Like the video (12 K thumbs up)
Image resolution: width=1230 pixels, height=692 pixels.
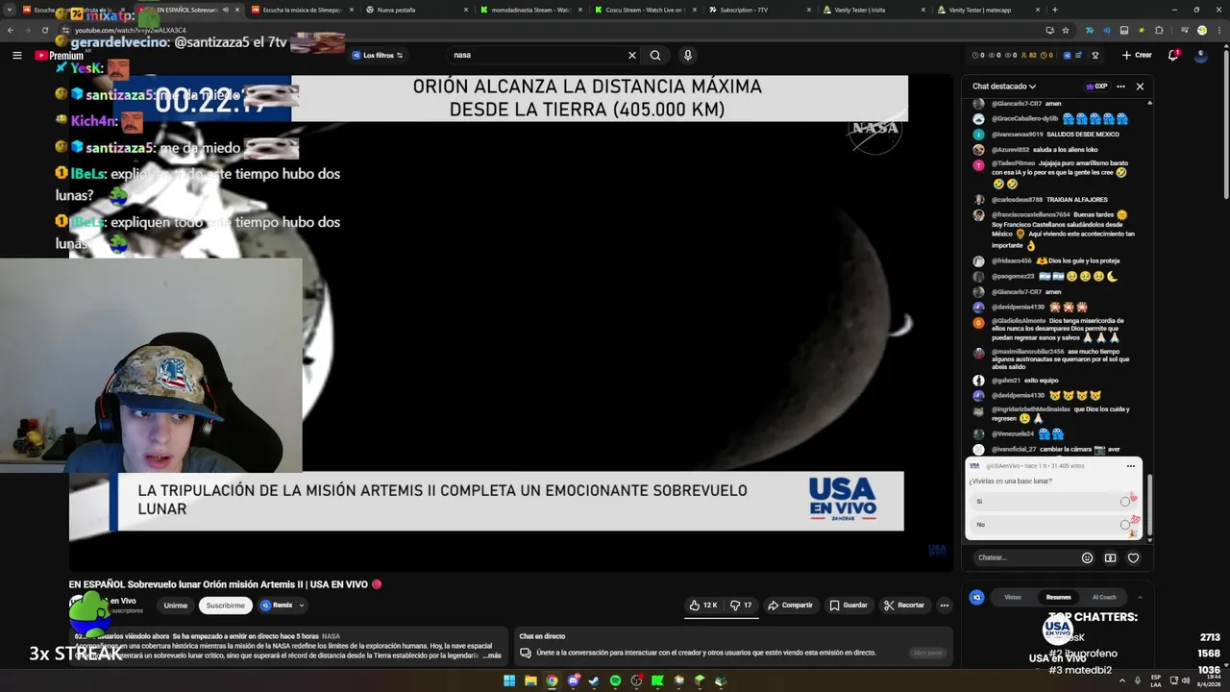(703, 605)
